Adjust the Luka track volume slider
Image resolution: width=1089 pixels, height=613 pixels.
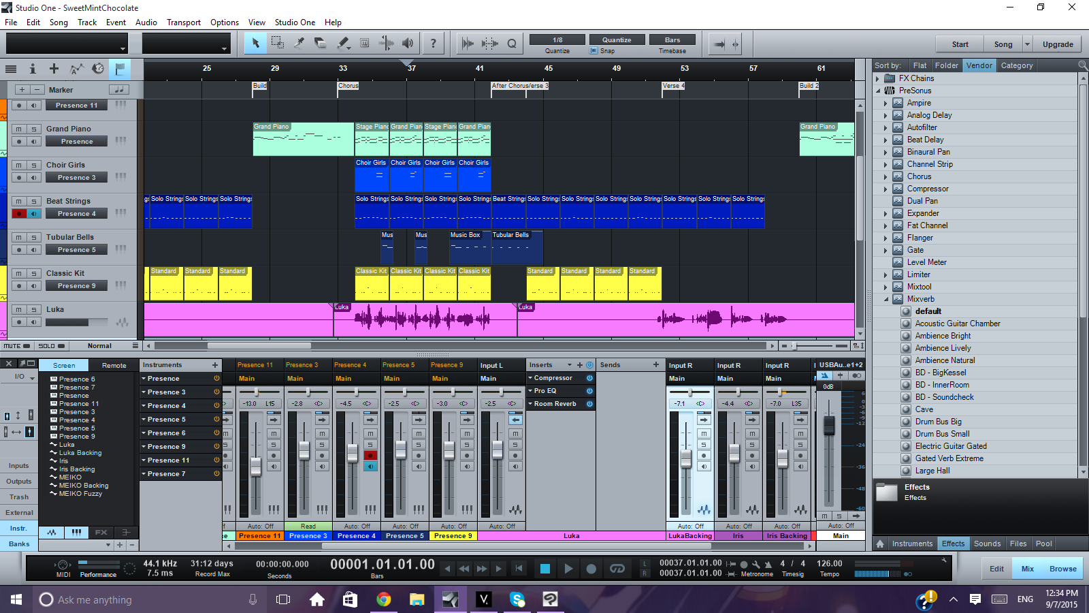pos(76,322)
